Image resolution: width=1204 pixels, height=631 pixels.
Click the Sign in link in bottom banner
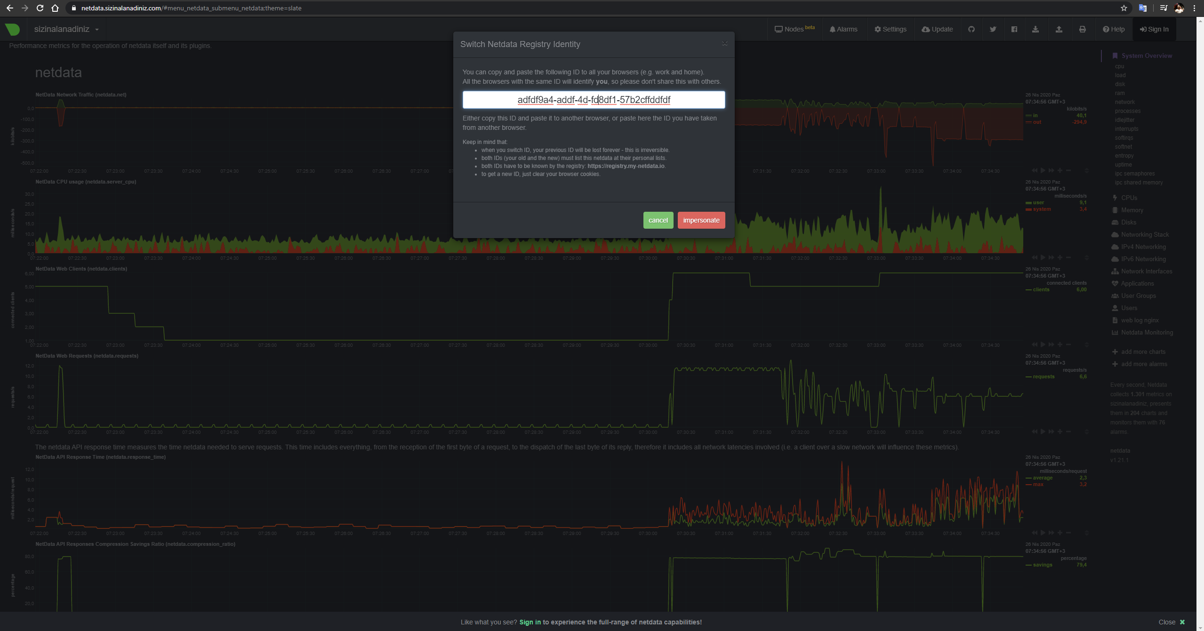pos(530,622)
